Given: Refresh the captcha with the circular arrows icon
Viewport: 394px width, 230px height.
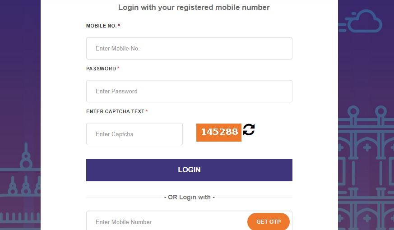Looking at the screenshot, I should [249, 129].
